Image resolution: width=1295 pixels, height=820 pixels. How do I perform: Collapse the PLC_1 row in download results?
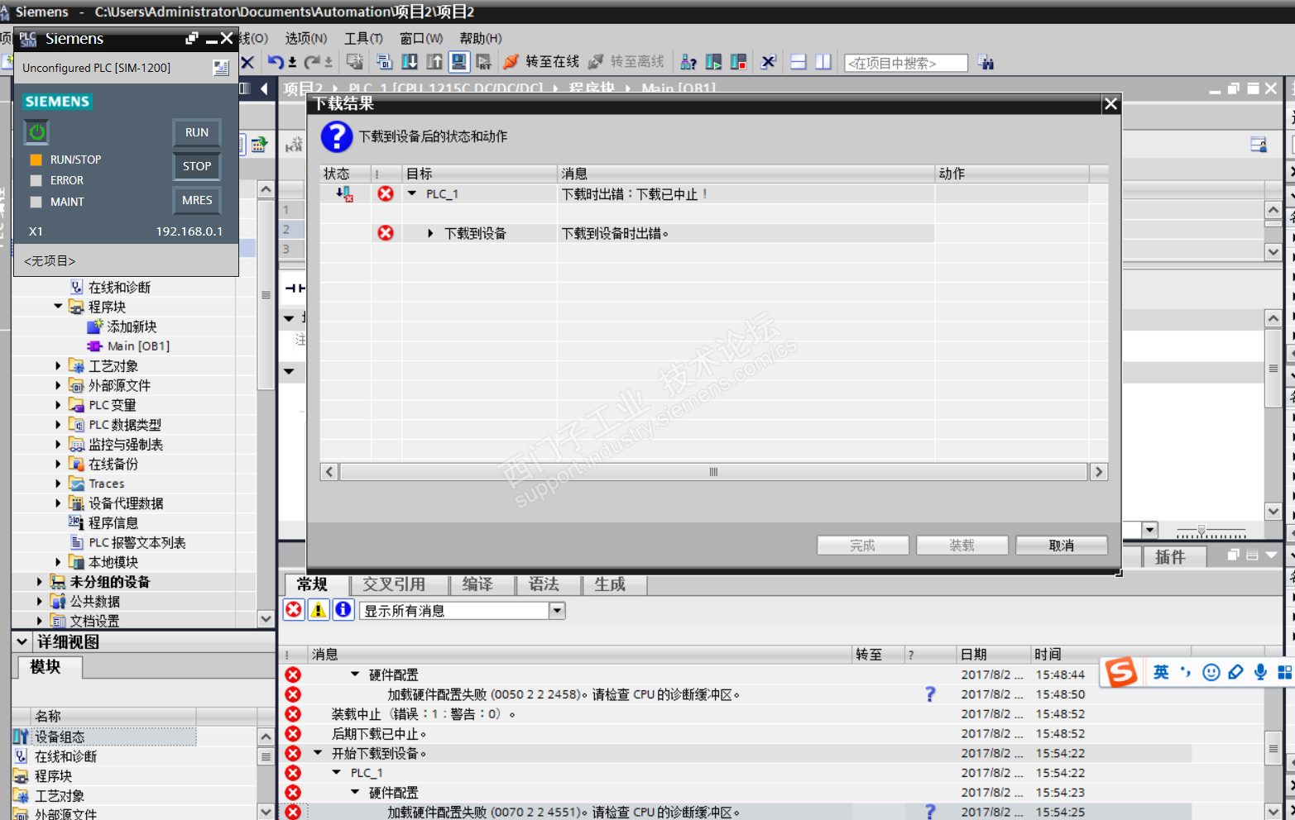(412, 193)
